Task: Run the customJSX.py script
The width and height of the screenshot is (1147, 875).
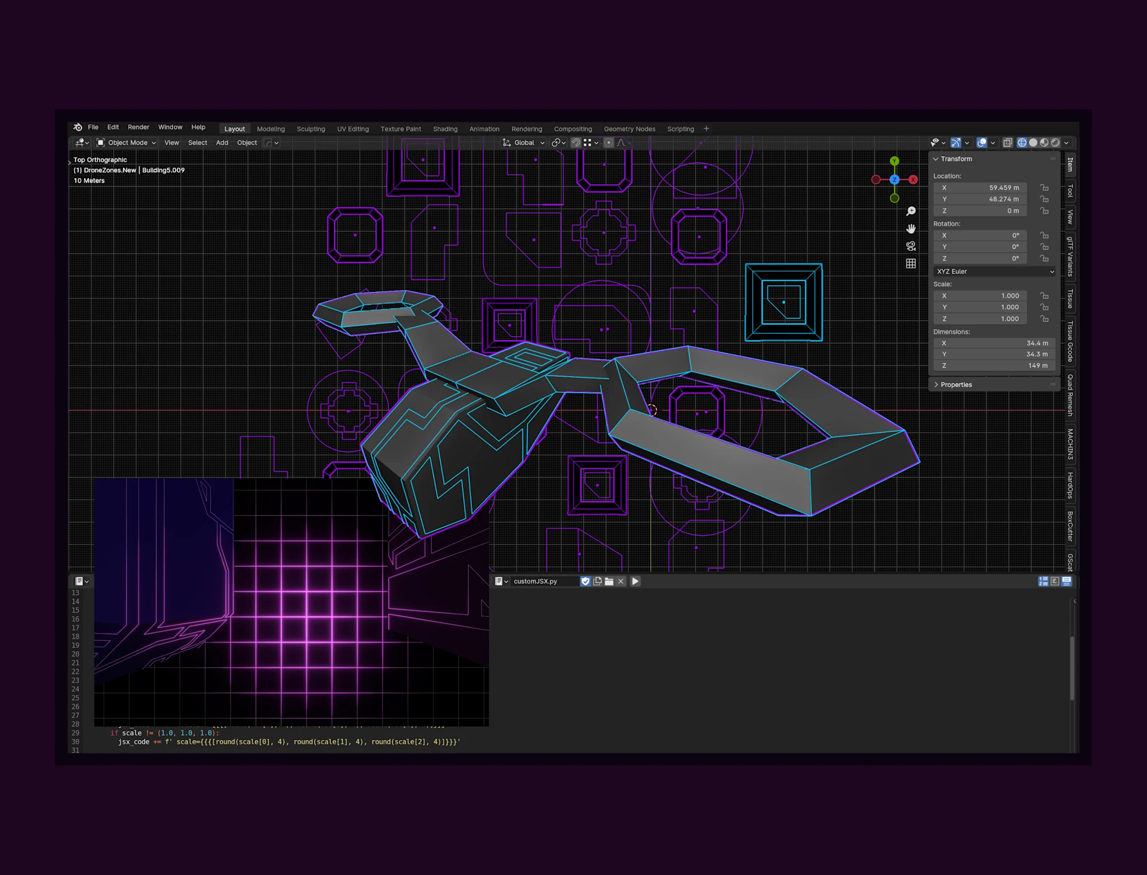Action: [635, 581]
